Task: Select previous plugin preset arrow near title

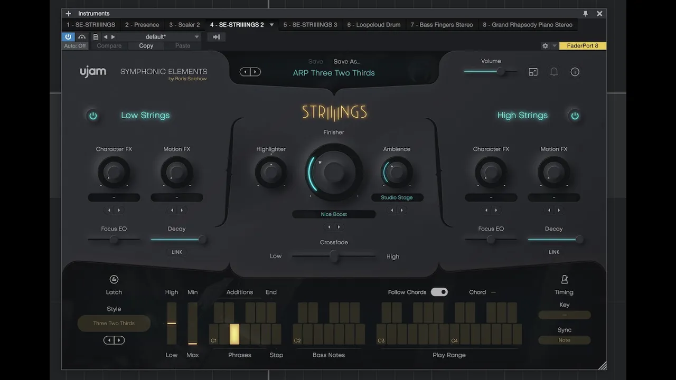Action: click(x=246, y=72)
